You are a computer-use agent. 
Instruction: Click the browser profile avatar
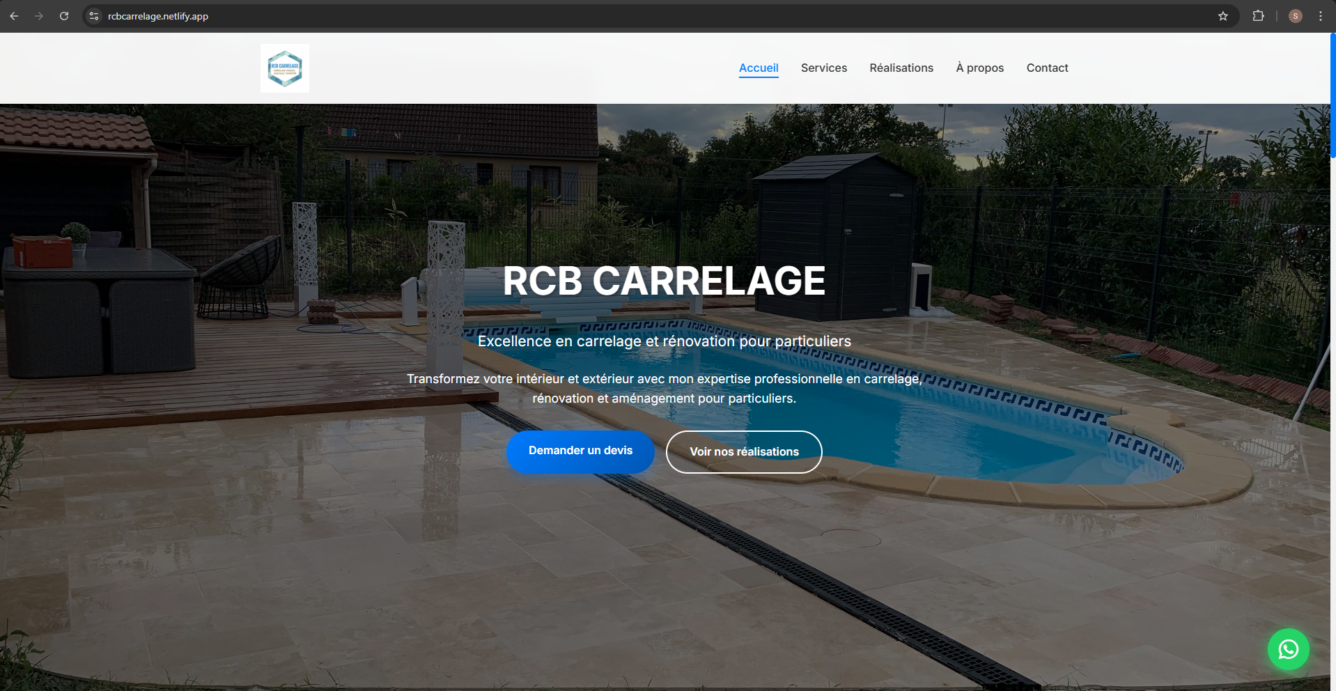click(x=1295, y=15)
